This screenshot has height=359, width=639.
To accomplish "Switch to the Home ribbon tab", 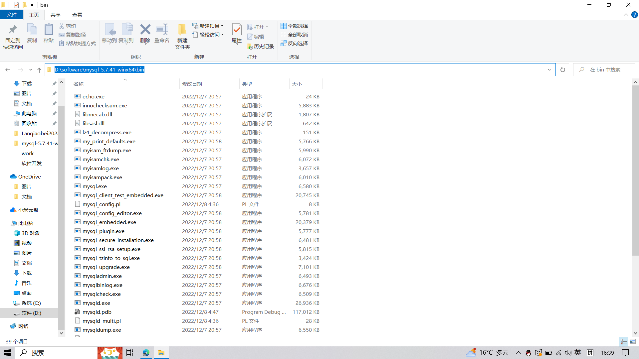I will 34,15.
